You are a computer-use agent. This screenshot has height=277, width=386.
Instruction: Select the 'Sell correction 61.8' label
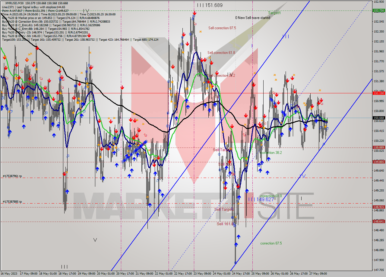tap(221, 53)
